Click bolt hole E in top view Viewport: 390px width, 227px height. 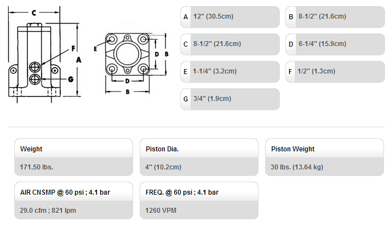pos(112,39)
